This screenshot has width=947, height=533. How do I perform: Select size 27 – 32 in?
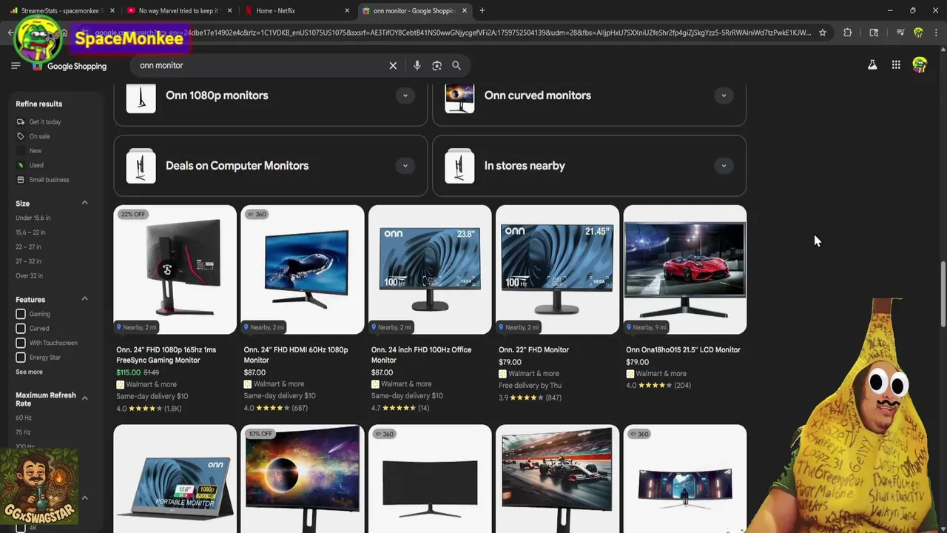[29, 261]
